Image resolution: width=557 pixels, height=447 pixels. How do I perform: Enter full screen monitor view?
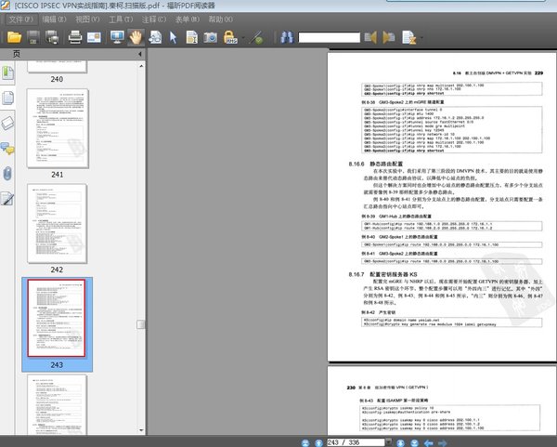coord(117,37)
